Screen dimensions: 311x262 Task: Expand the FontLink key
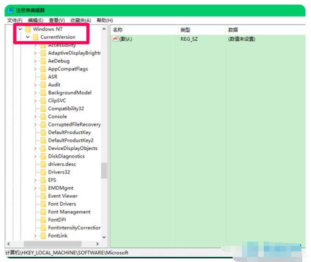tap(35, 235)
